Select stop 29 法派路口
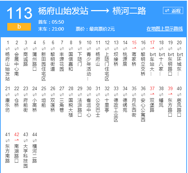 pyautogui.click(x=80, y=108)
